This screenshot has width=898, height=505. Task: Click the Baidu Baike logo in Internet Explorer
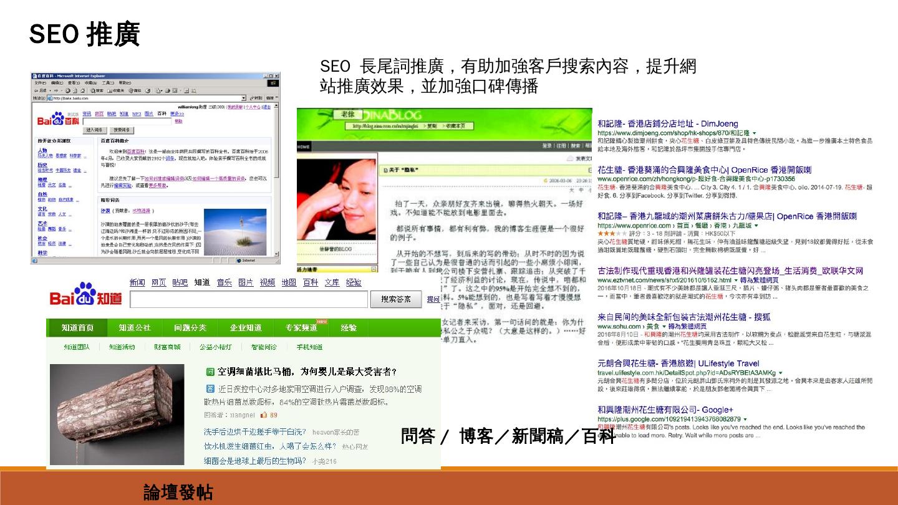coord(58,118)
